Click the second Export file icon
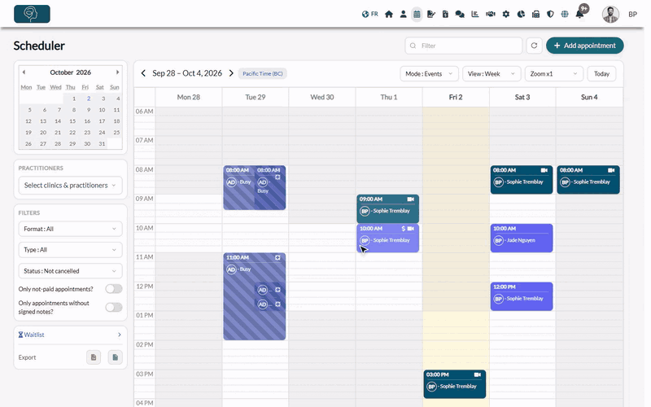651x407 pixels. pos(115,357)
